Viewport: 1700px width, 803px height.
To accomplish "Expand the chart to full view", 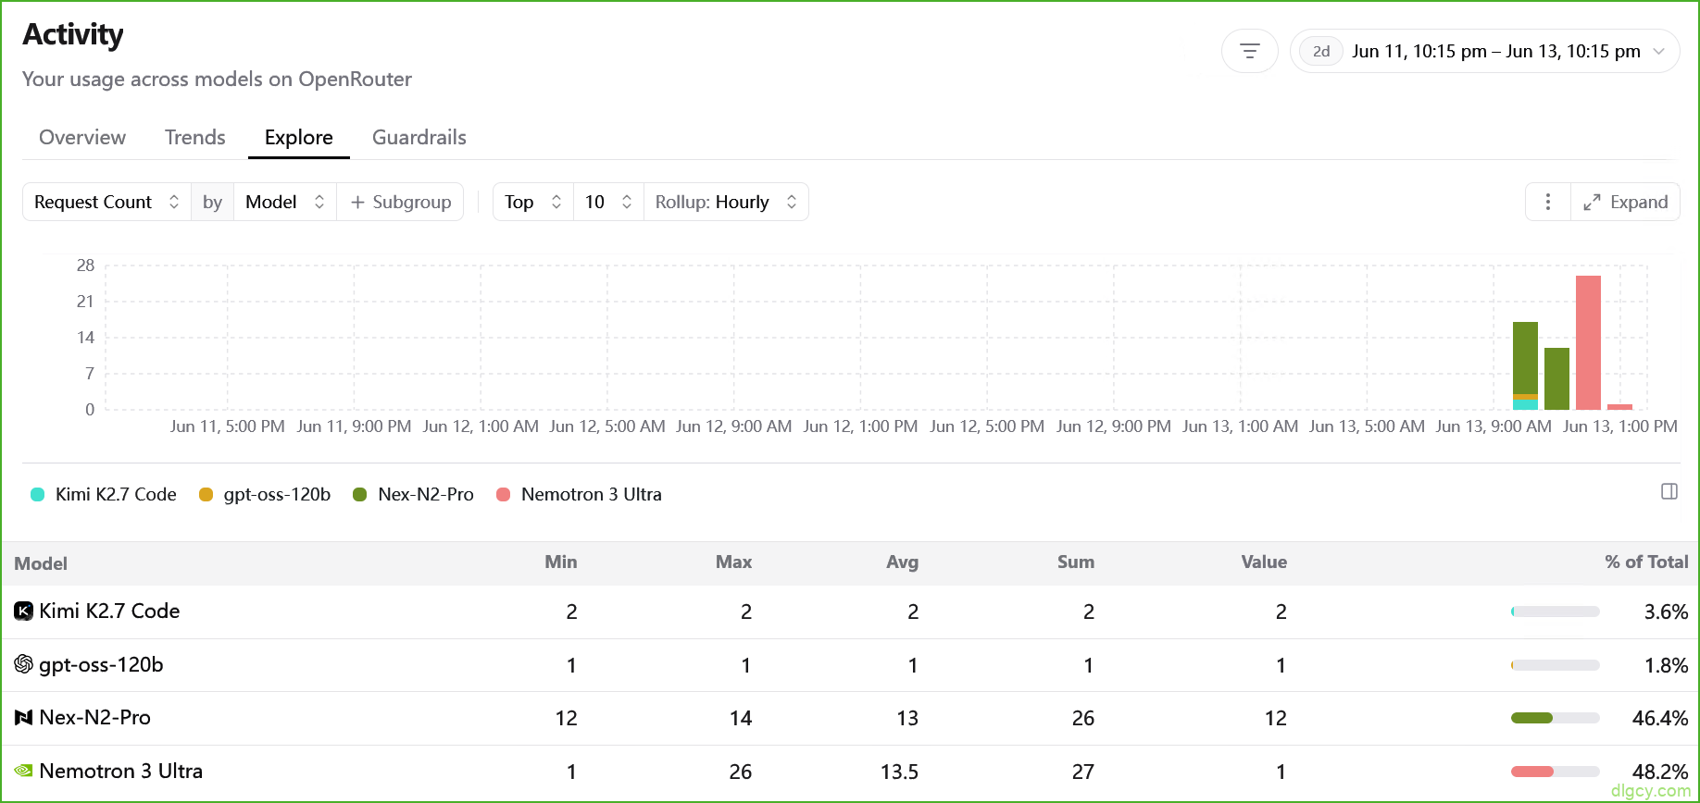I will pos(1625,202).
